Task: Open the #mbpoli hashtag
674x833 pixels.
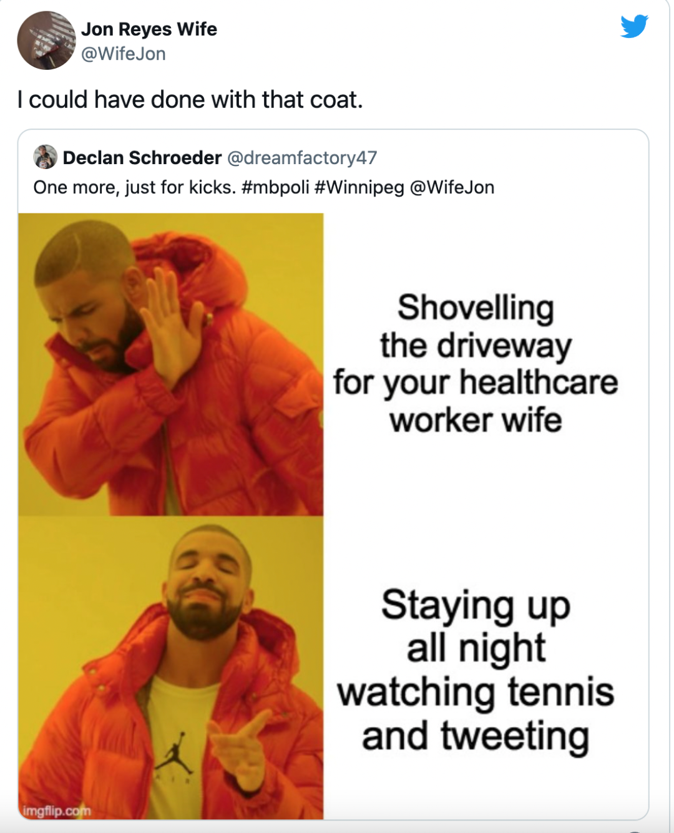Action: pos(275,187)
